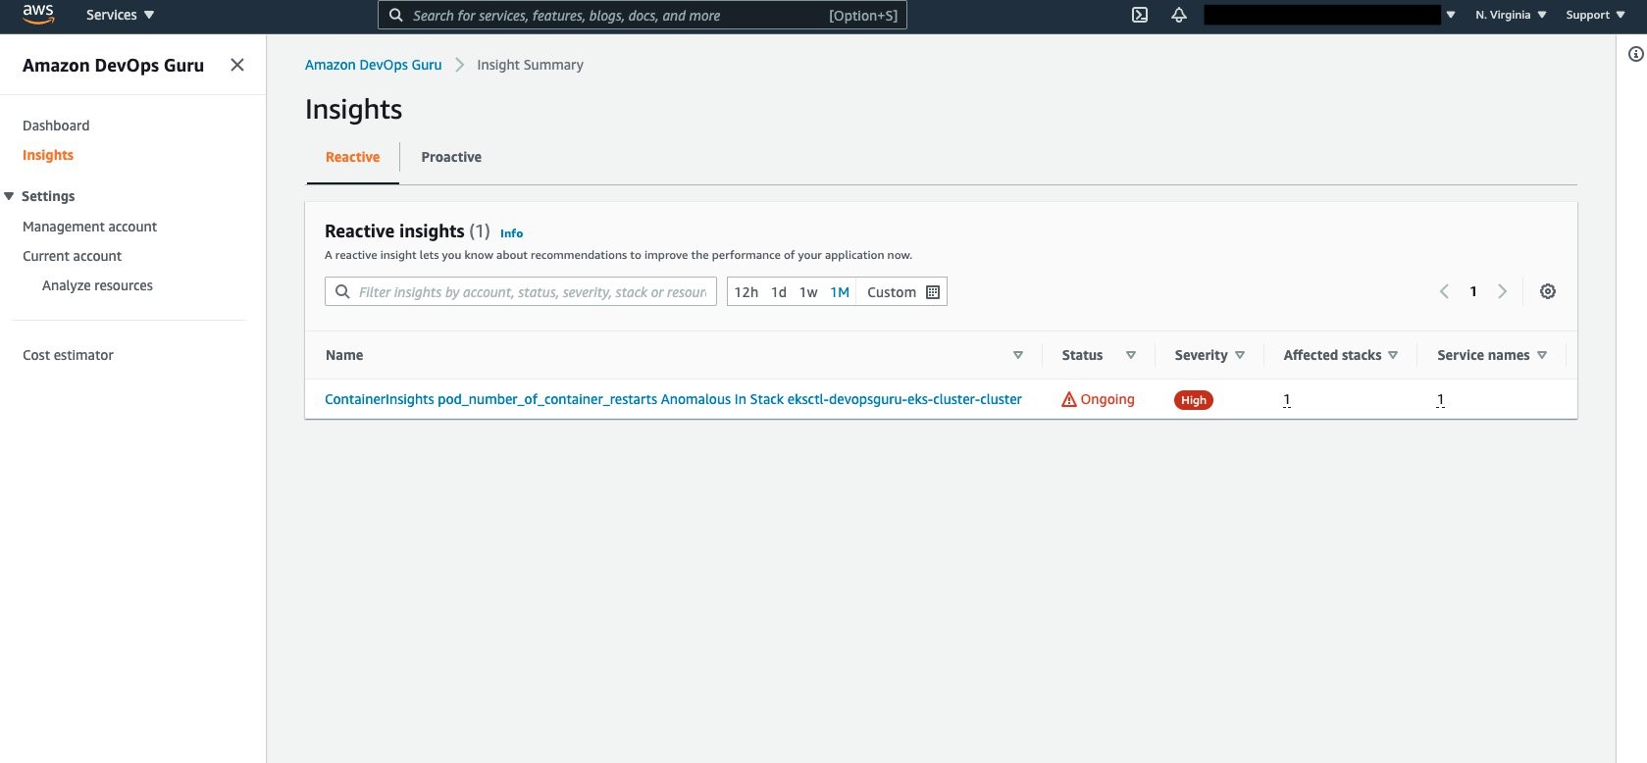Open the Support dropdown menu
This screenshot has height=763, width=1647.
click(1595, 15)
